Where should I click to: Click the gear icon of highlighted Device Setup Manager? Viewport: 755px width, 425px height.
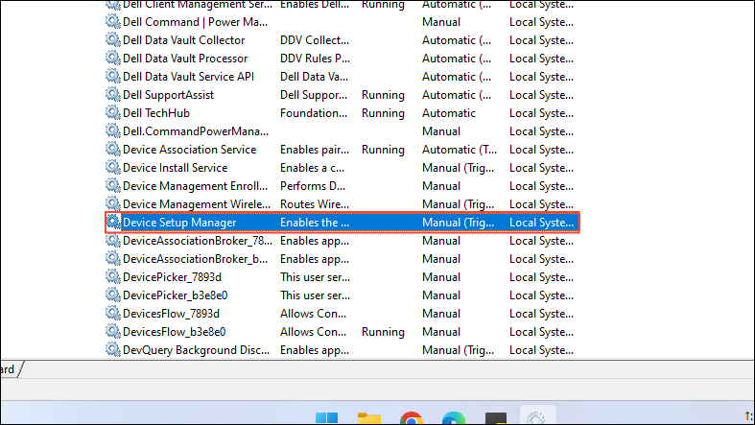(x=112, y=223)
